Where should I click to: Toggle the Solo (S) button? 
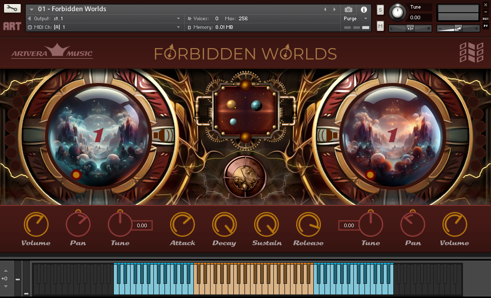[x=380, y=10]
